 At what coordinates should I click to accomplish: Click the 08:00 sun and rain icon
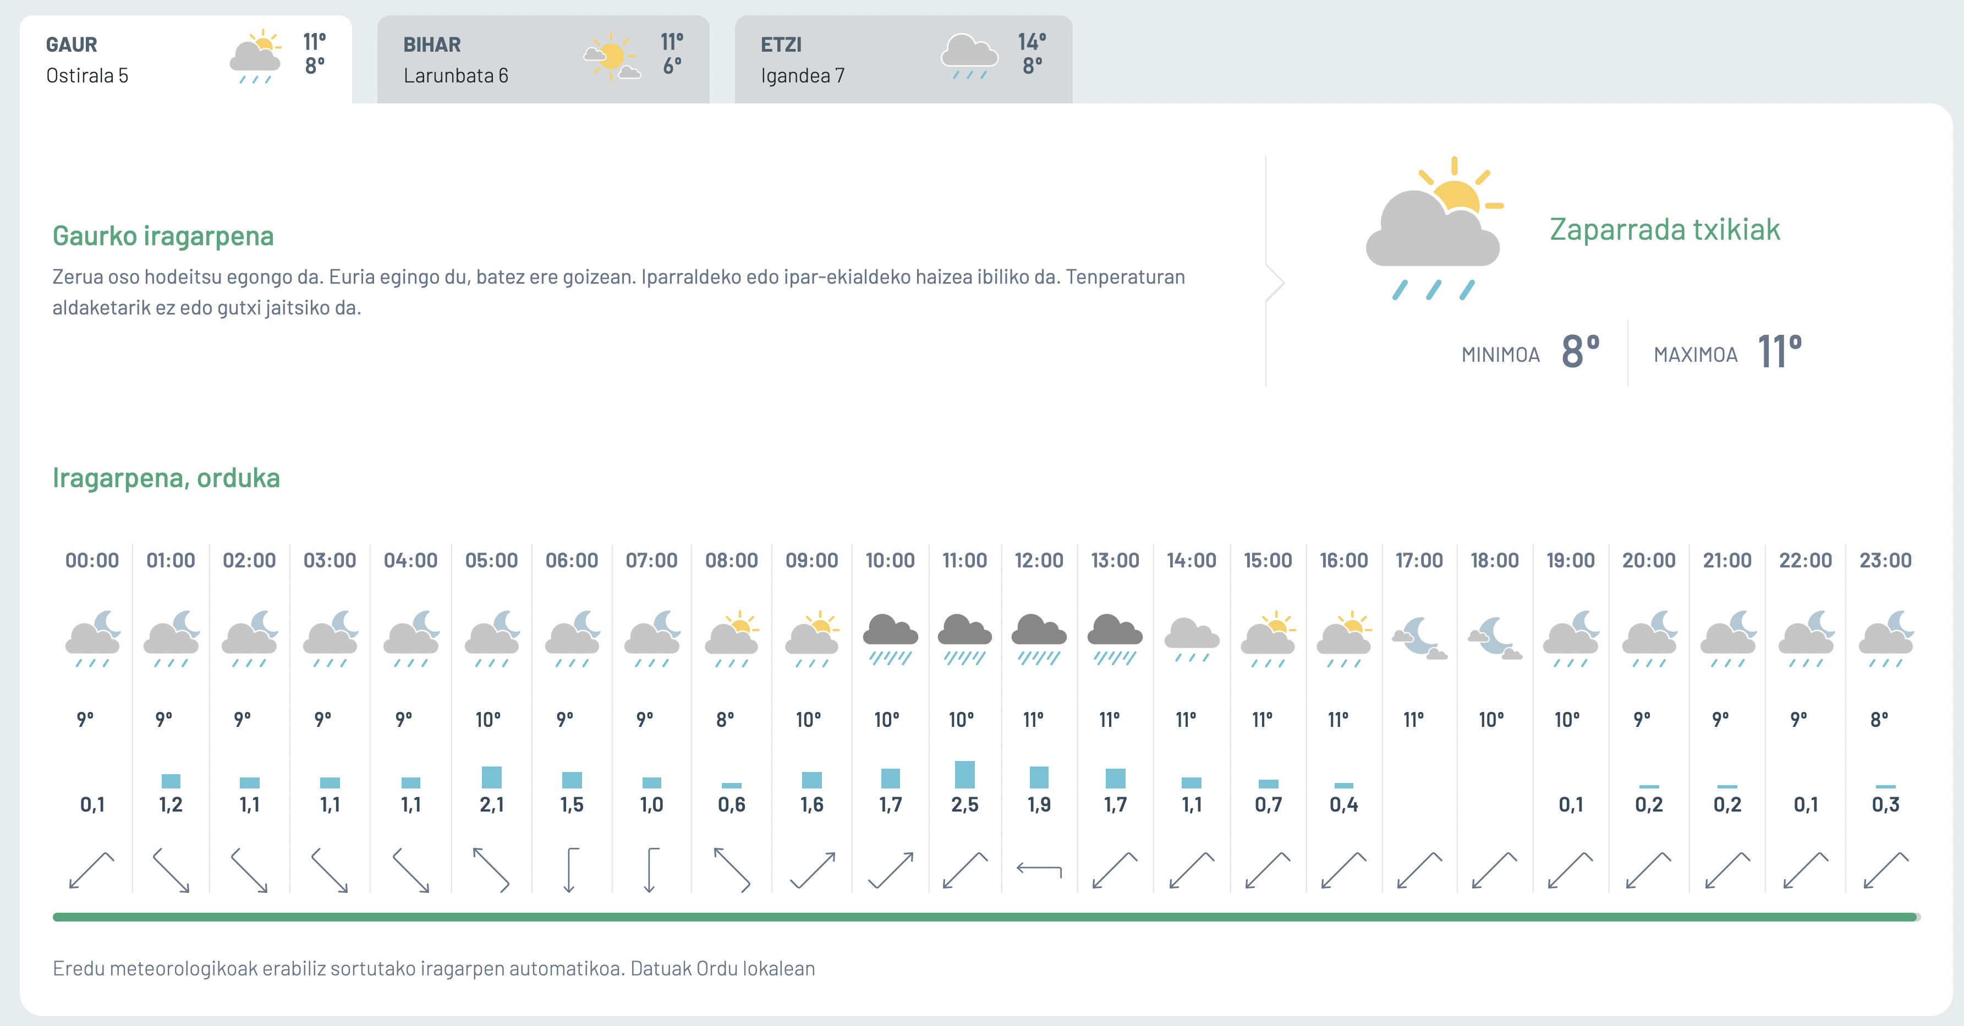pyautogui.click(x=732, y=639)
